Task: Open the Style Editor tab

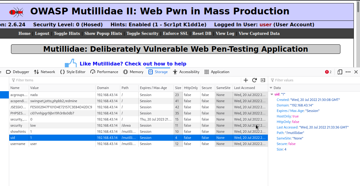Action: pos(73,72)
